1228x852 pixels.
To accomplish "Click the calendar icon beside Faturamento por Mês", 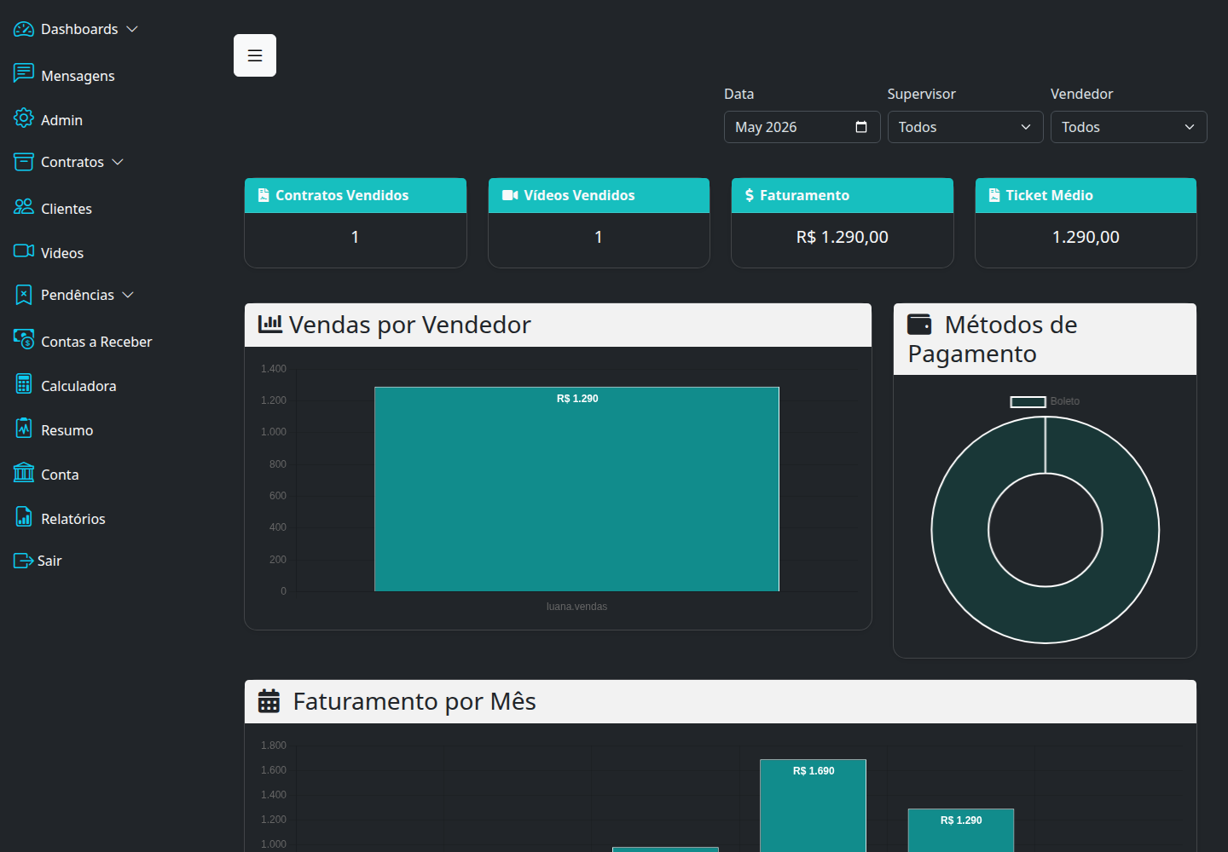I will tap(269, 700).
